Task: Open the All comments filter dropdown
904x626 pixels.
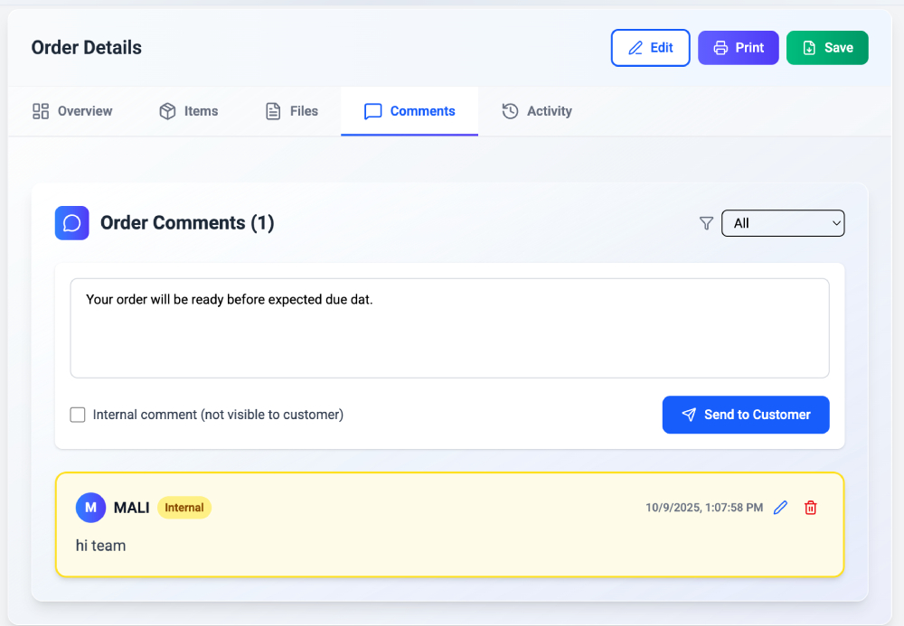Action: [x=783, y=223]
